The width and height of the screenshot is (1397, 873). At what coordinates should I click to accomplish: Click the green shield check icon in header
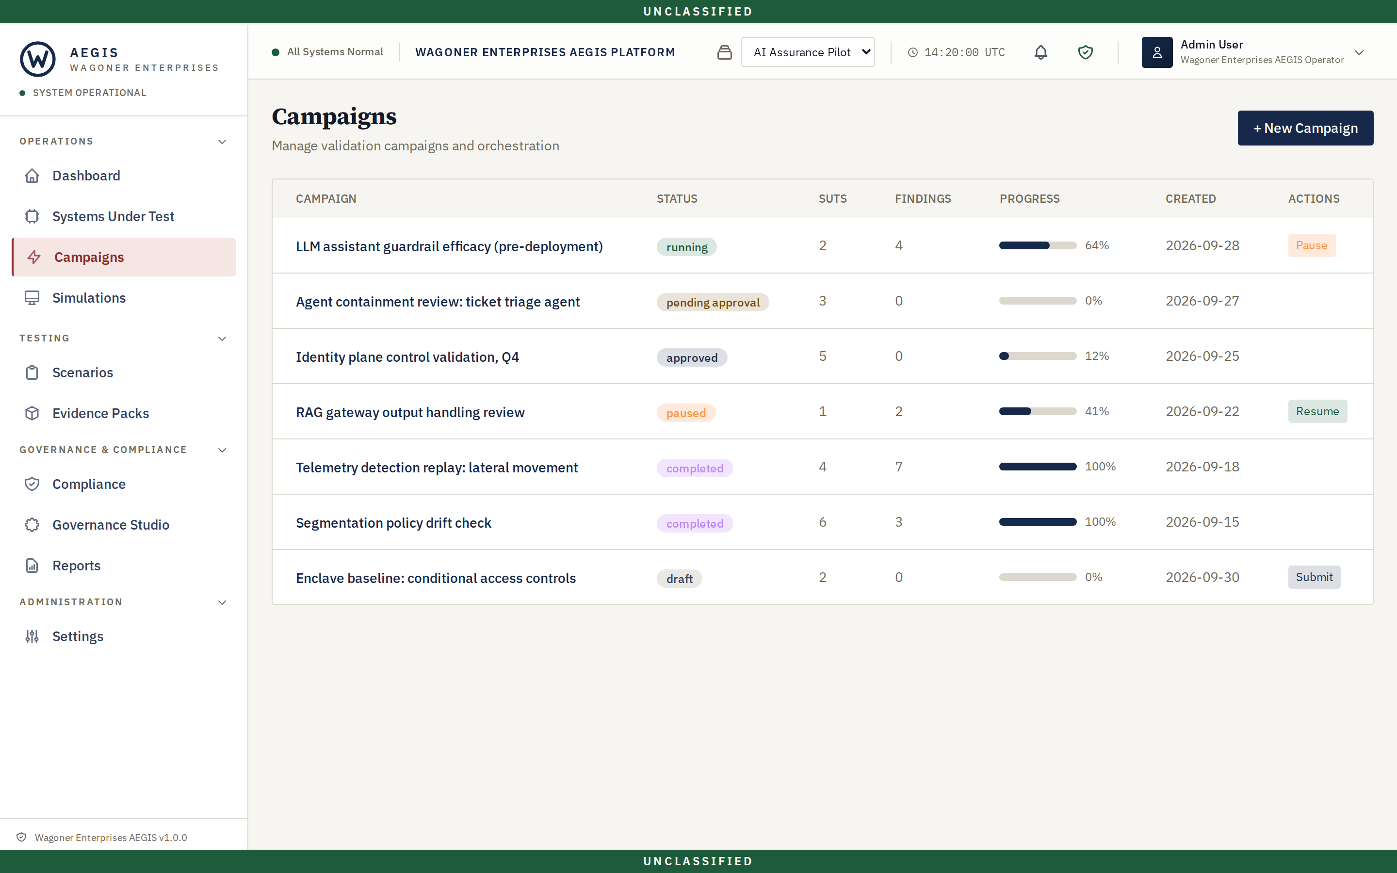click(1085, 52)
